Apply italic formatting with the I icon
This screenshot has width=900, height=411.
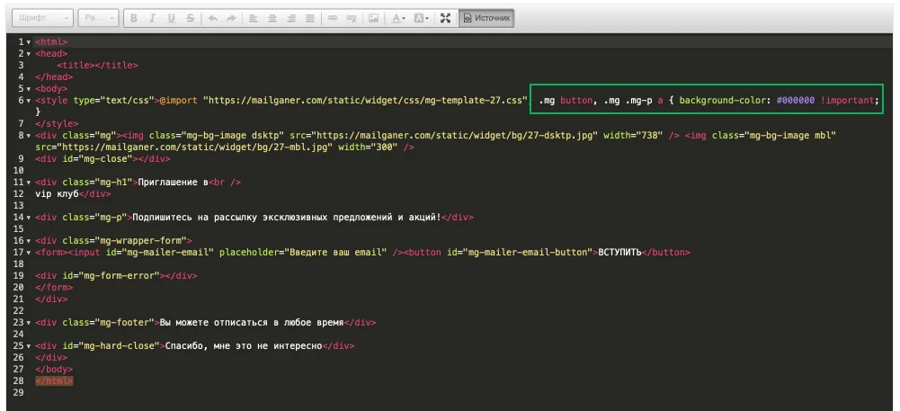click(x=152, y=18)
